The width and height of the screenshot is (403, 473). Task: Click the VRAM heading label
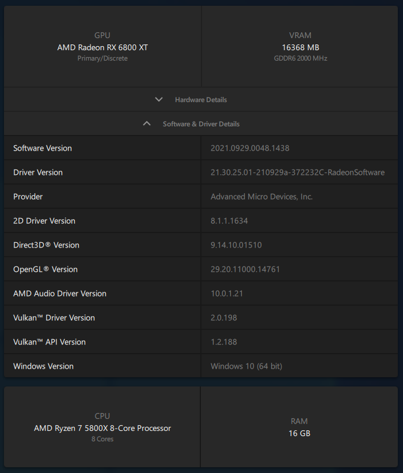coord(301,35)
